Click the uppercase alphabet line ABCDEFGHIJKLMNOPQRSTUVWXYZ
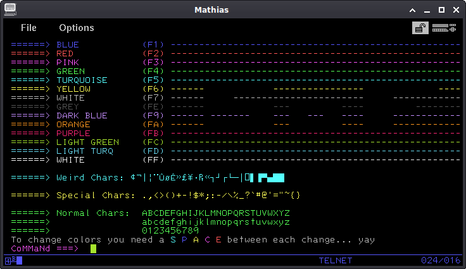466x269 pixels. tap(216, 213)
